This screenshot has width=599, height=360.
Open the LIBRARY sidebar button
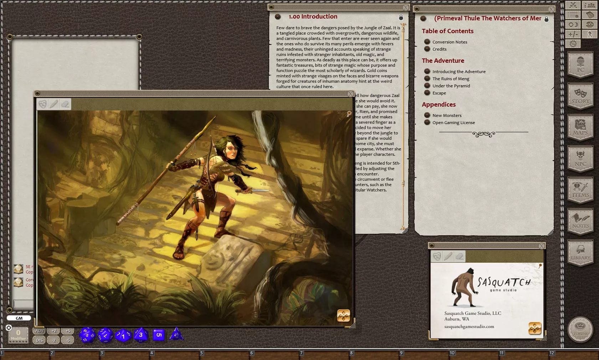(x=580, y=253)
